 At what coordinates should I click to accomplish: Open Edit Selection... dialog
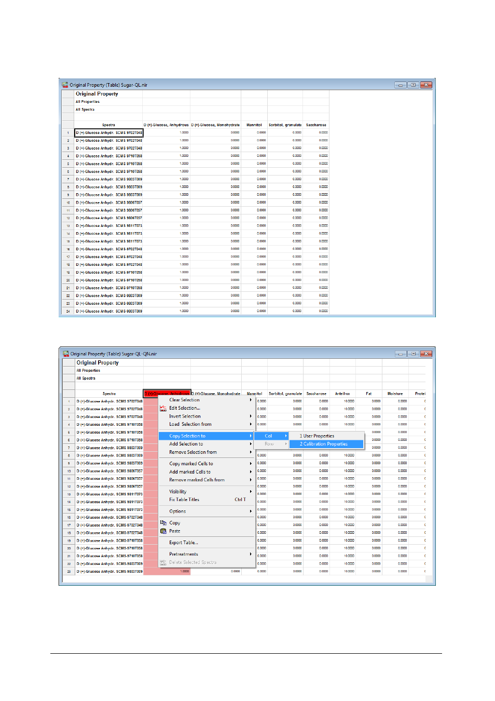point(207,408)
